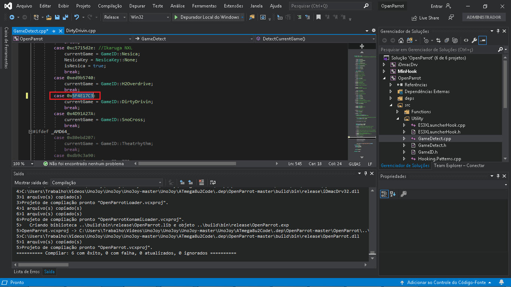Collapse the OpenParrot project node
Image resolution: width=511 pixels, height=287 pixels.
[384, 78]
